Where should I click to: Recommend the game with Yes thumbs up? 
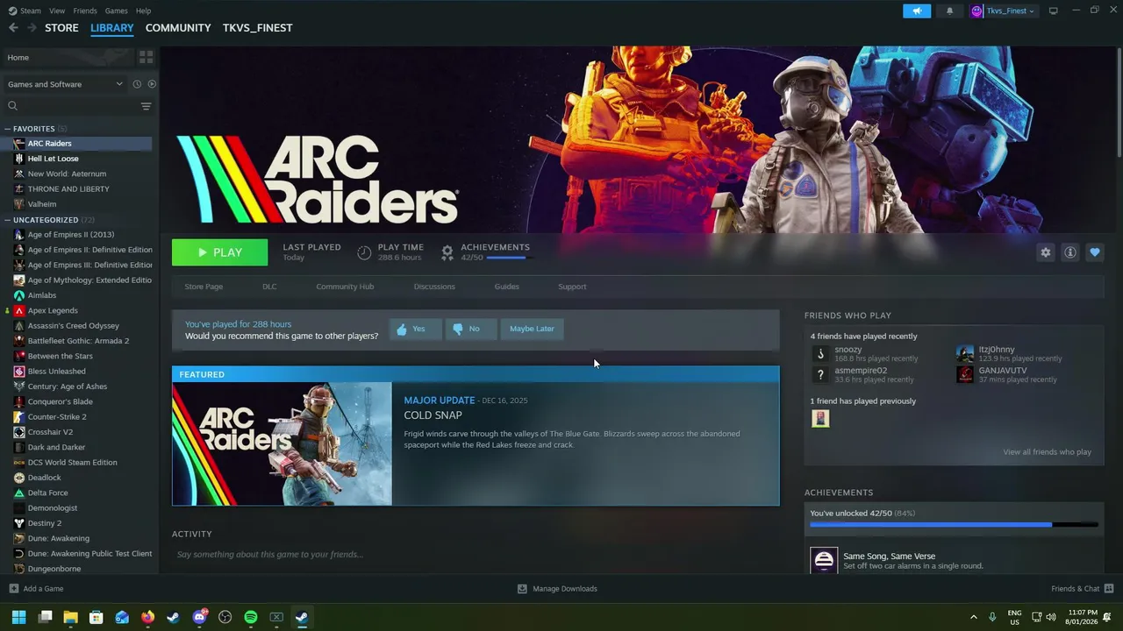(415, 329)
